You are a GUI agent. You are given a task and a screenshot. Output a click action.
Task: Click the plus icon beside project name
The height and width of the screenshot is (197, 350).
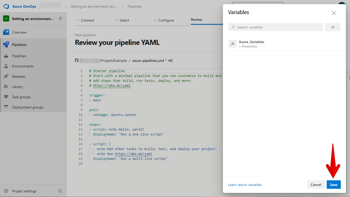tap(60, 18)
